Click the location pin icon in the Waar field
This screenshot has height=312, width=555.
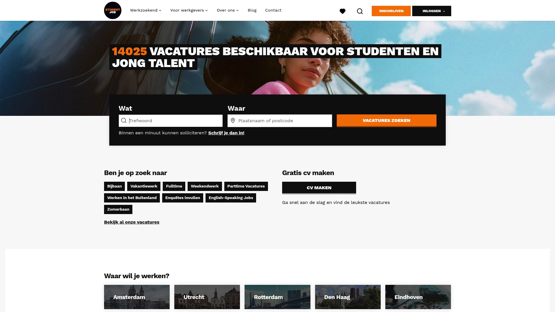(233, 120)
